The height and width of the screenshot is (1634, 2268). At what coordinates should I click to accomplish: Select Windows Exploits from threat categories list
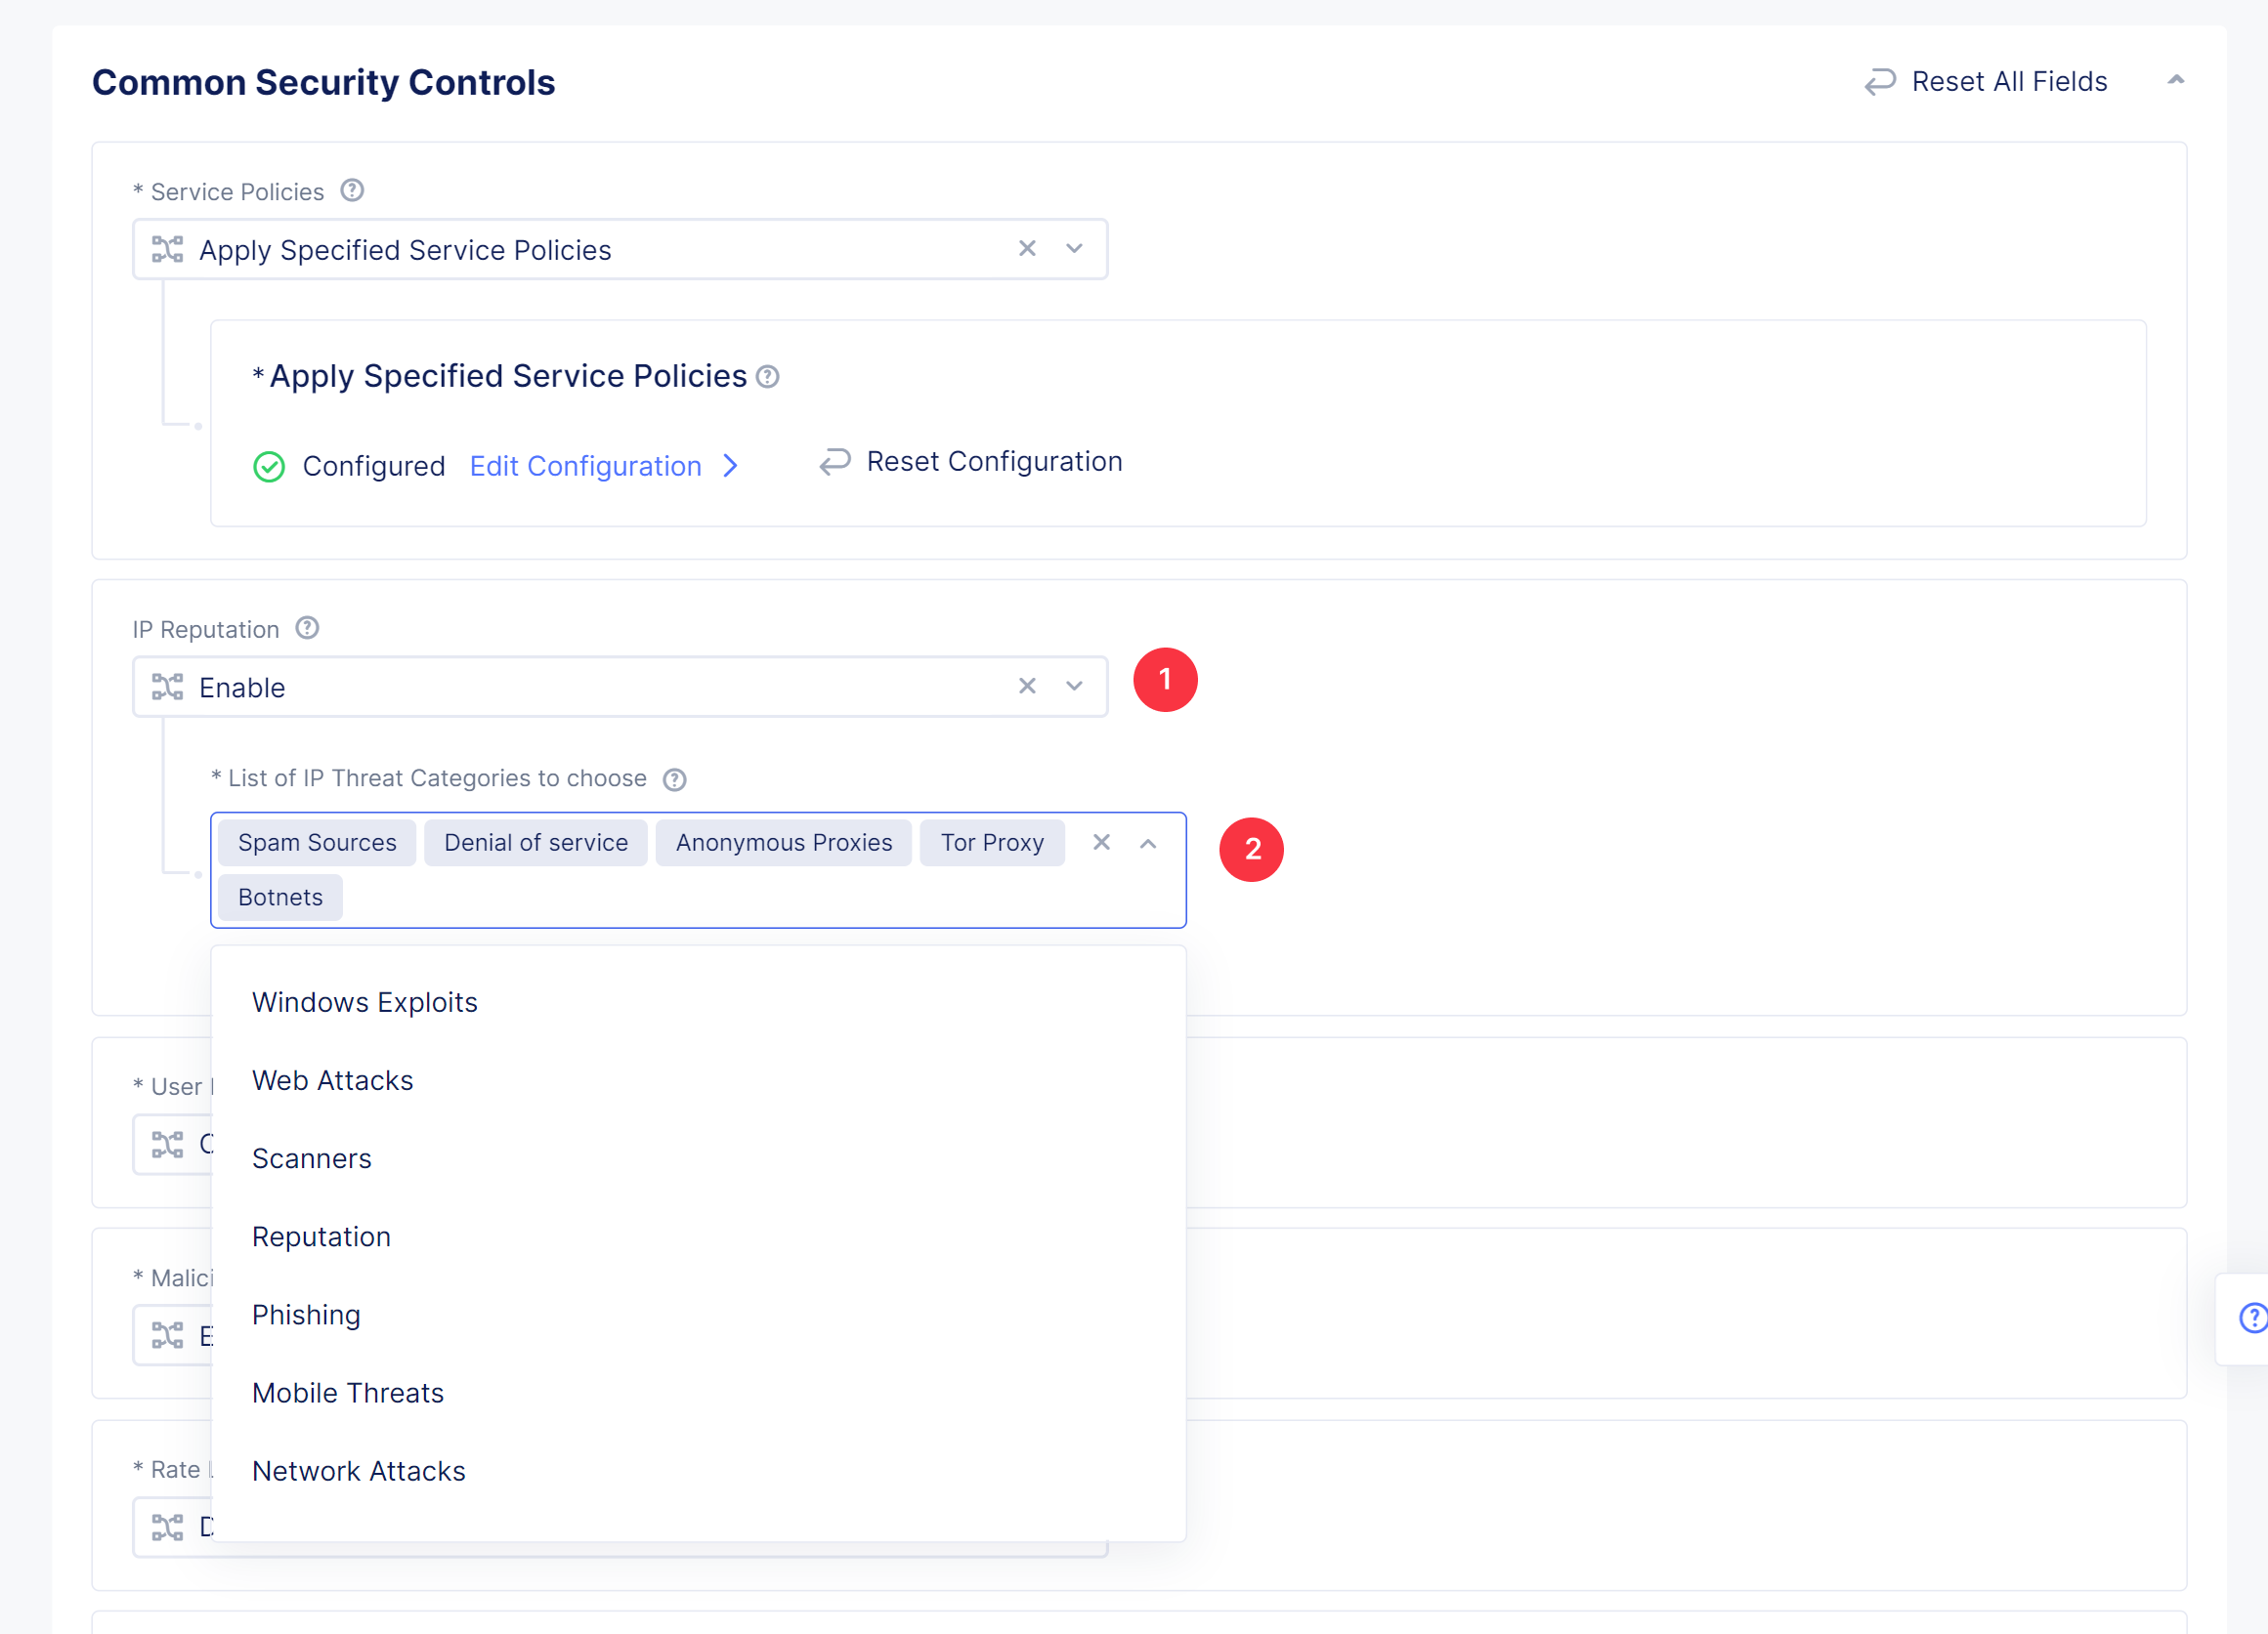coord(364,1000)
